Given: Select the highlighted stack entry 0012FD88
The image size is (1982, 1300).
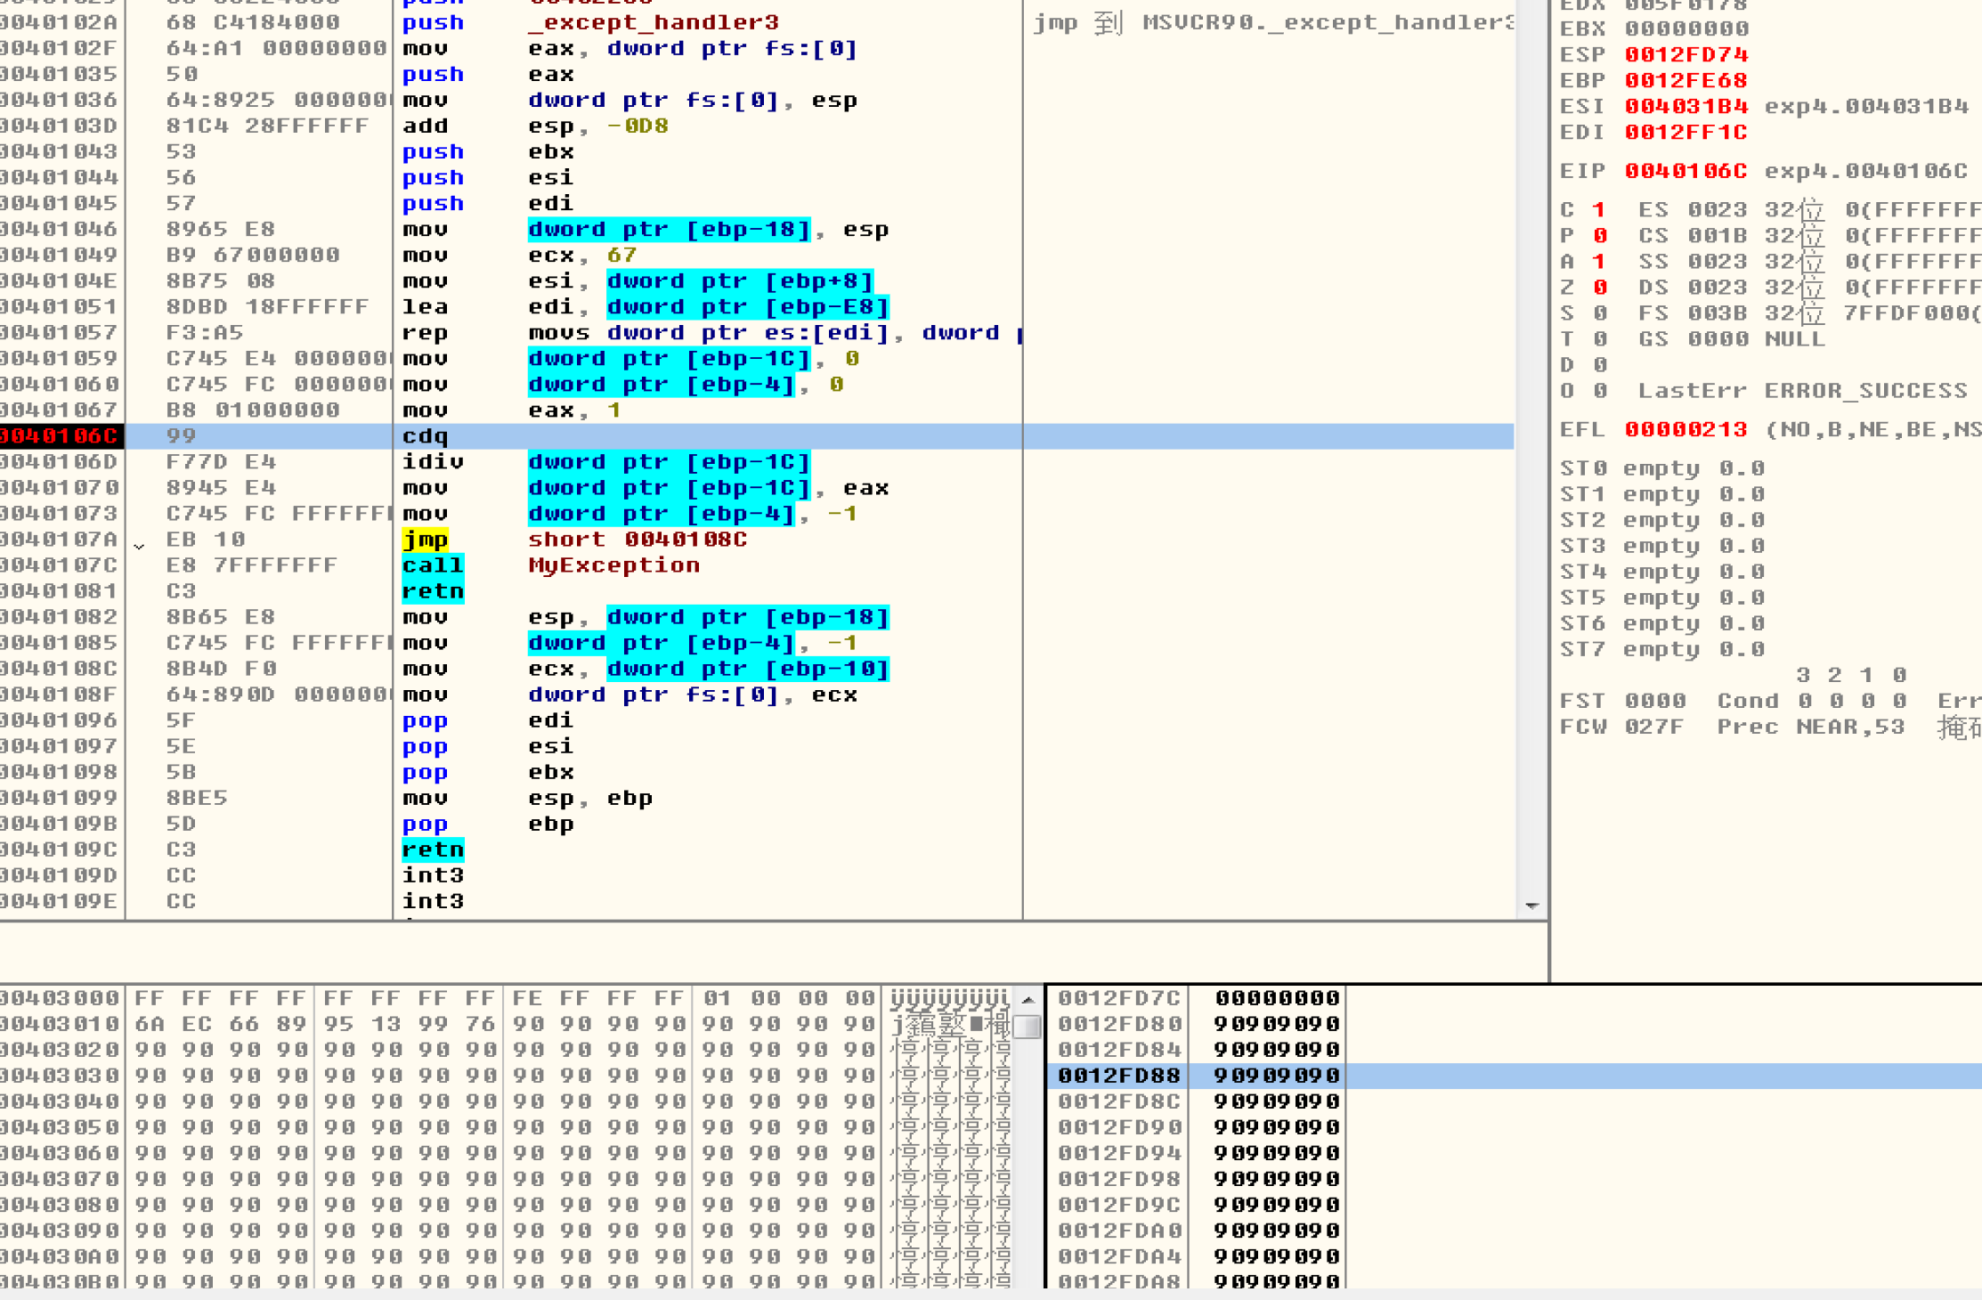Looking at the screenshot, I should click(x=1514, y=1076).
